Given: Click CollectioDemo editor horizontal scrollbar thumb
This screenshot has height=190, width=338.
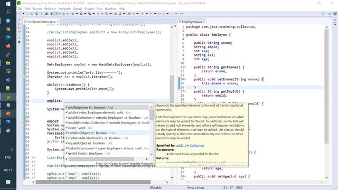Looking at the screenshot, I should 93,182.
